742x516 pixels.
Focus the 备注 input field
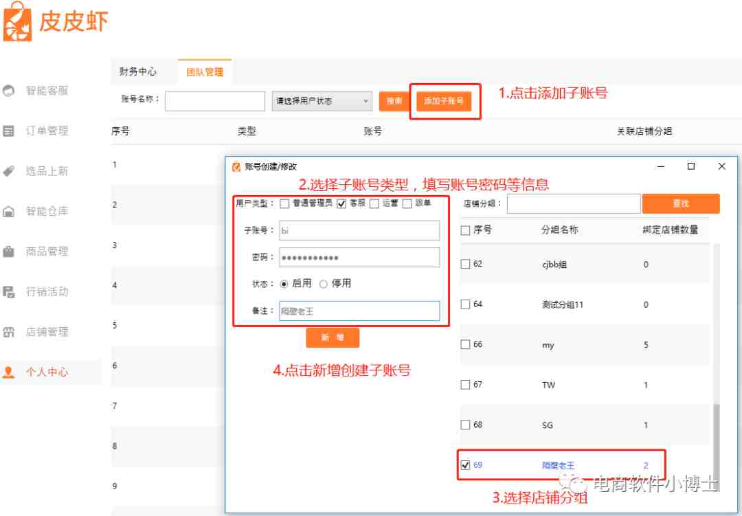pyautogui.click(x=359, y=311)
